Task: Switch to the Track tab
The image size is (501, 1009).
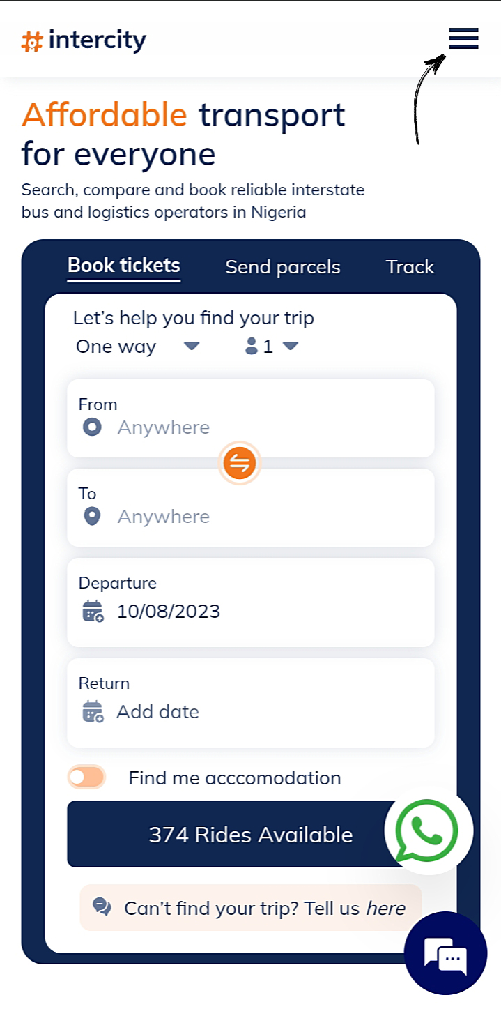Action: (410, 267)
